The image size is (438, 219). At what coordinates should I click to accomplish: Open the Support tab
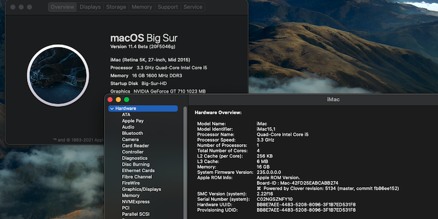click(168, 7)
